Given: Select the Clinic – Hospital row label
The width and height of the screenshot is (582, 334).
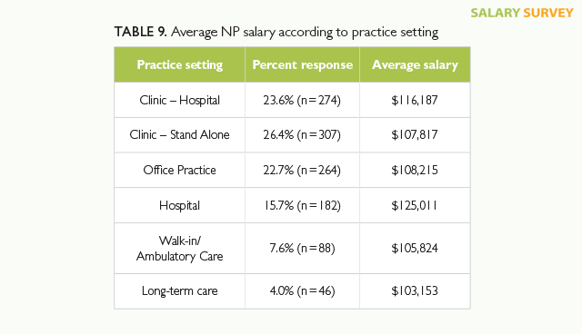Looking at the screenshot, I should pyautogui.click(x=180, y=100).
